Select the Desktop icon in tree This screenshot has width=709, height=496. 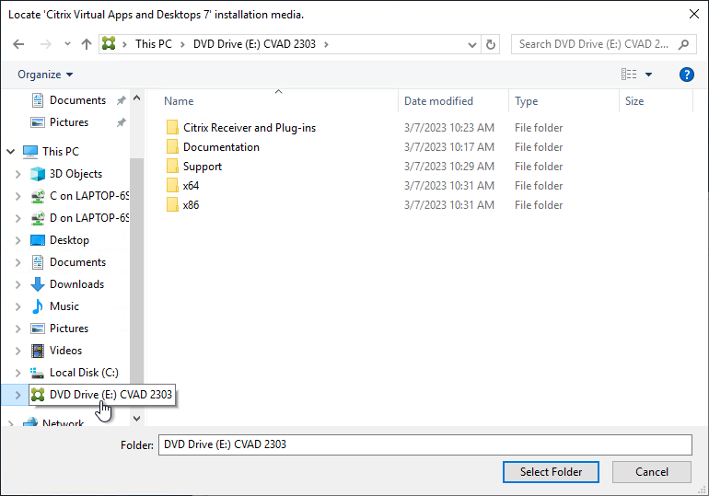click(x=38, y=240)
